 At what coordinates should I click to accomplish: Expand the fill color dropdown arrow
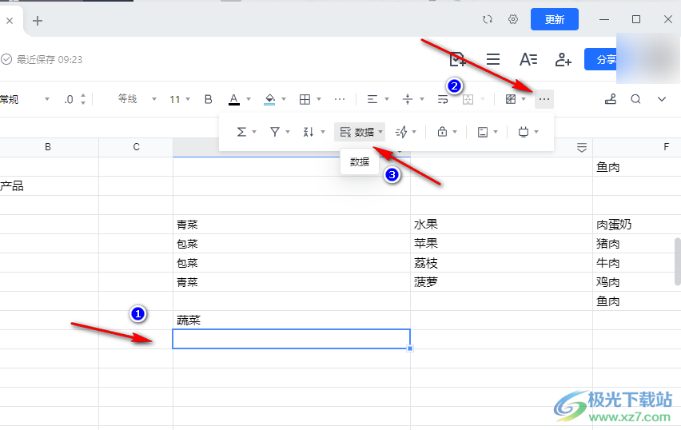coord(284,99)
